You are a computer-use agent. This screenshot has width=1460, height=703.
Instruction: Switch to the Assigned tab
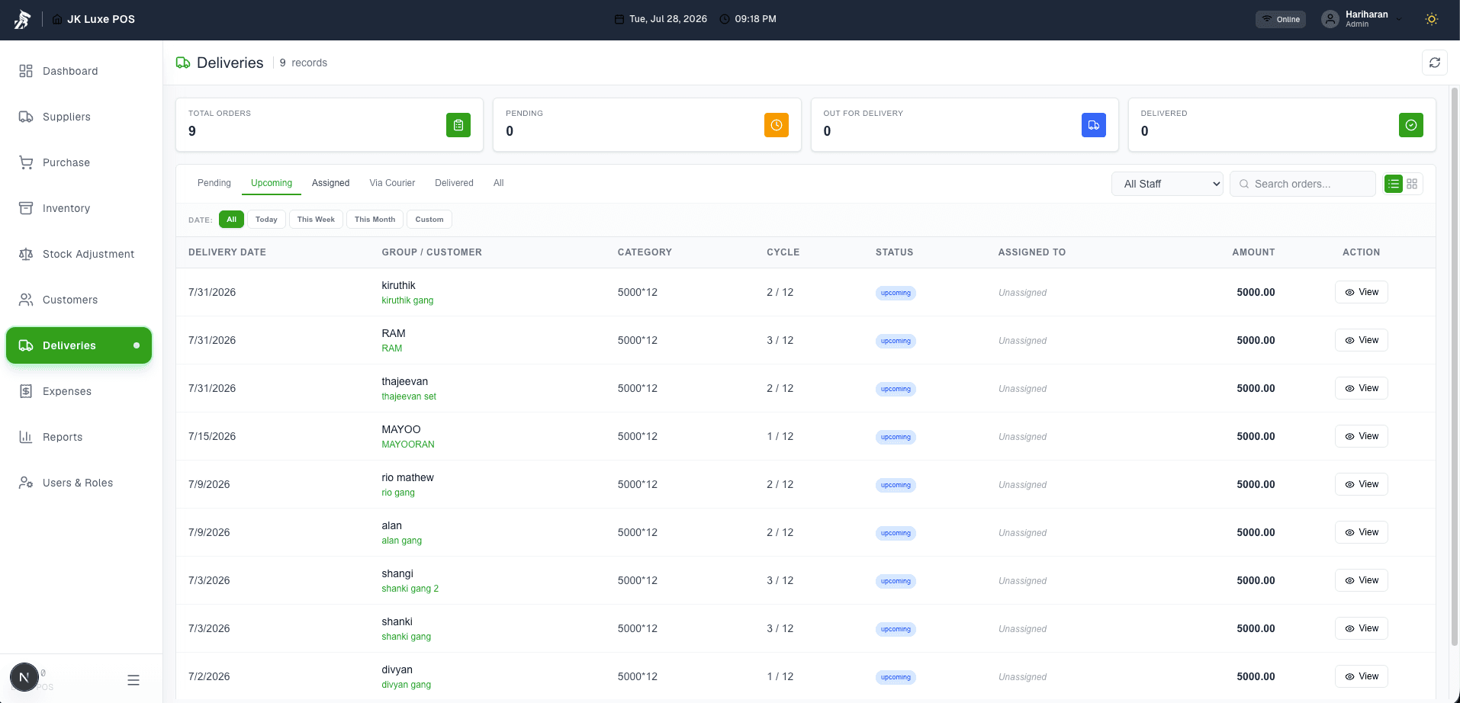pyautogui.click(x=331, y=183)
